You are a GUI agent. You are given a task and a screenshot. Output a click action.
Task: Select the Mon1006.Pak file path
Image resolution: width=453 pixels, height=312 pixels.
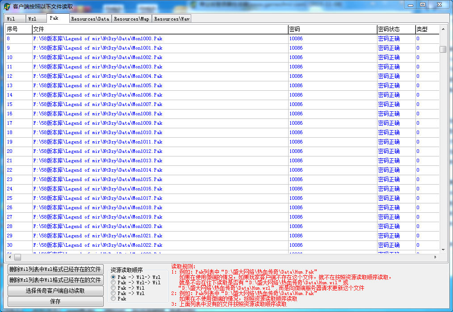point(98,95)
